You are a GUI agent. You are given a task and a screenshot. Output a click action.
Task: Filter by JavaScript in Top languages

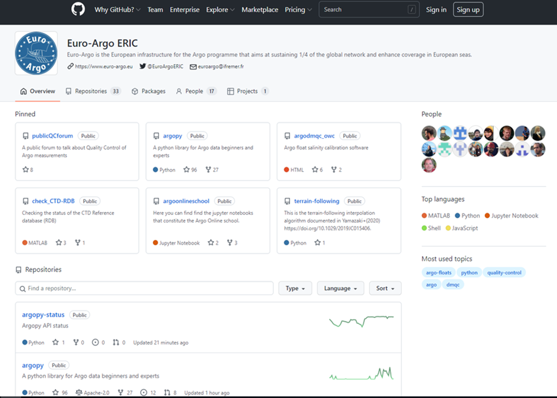(x=462, y=228)
